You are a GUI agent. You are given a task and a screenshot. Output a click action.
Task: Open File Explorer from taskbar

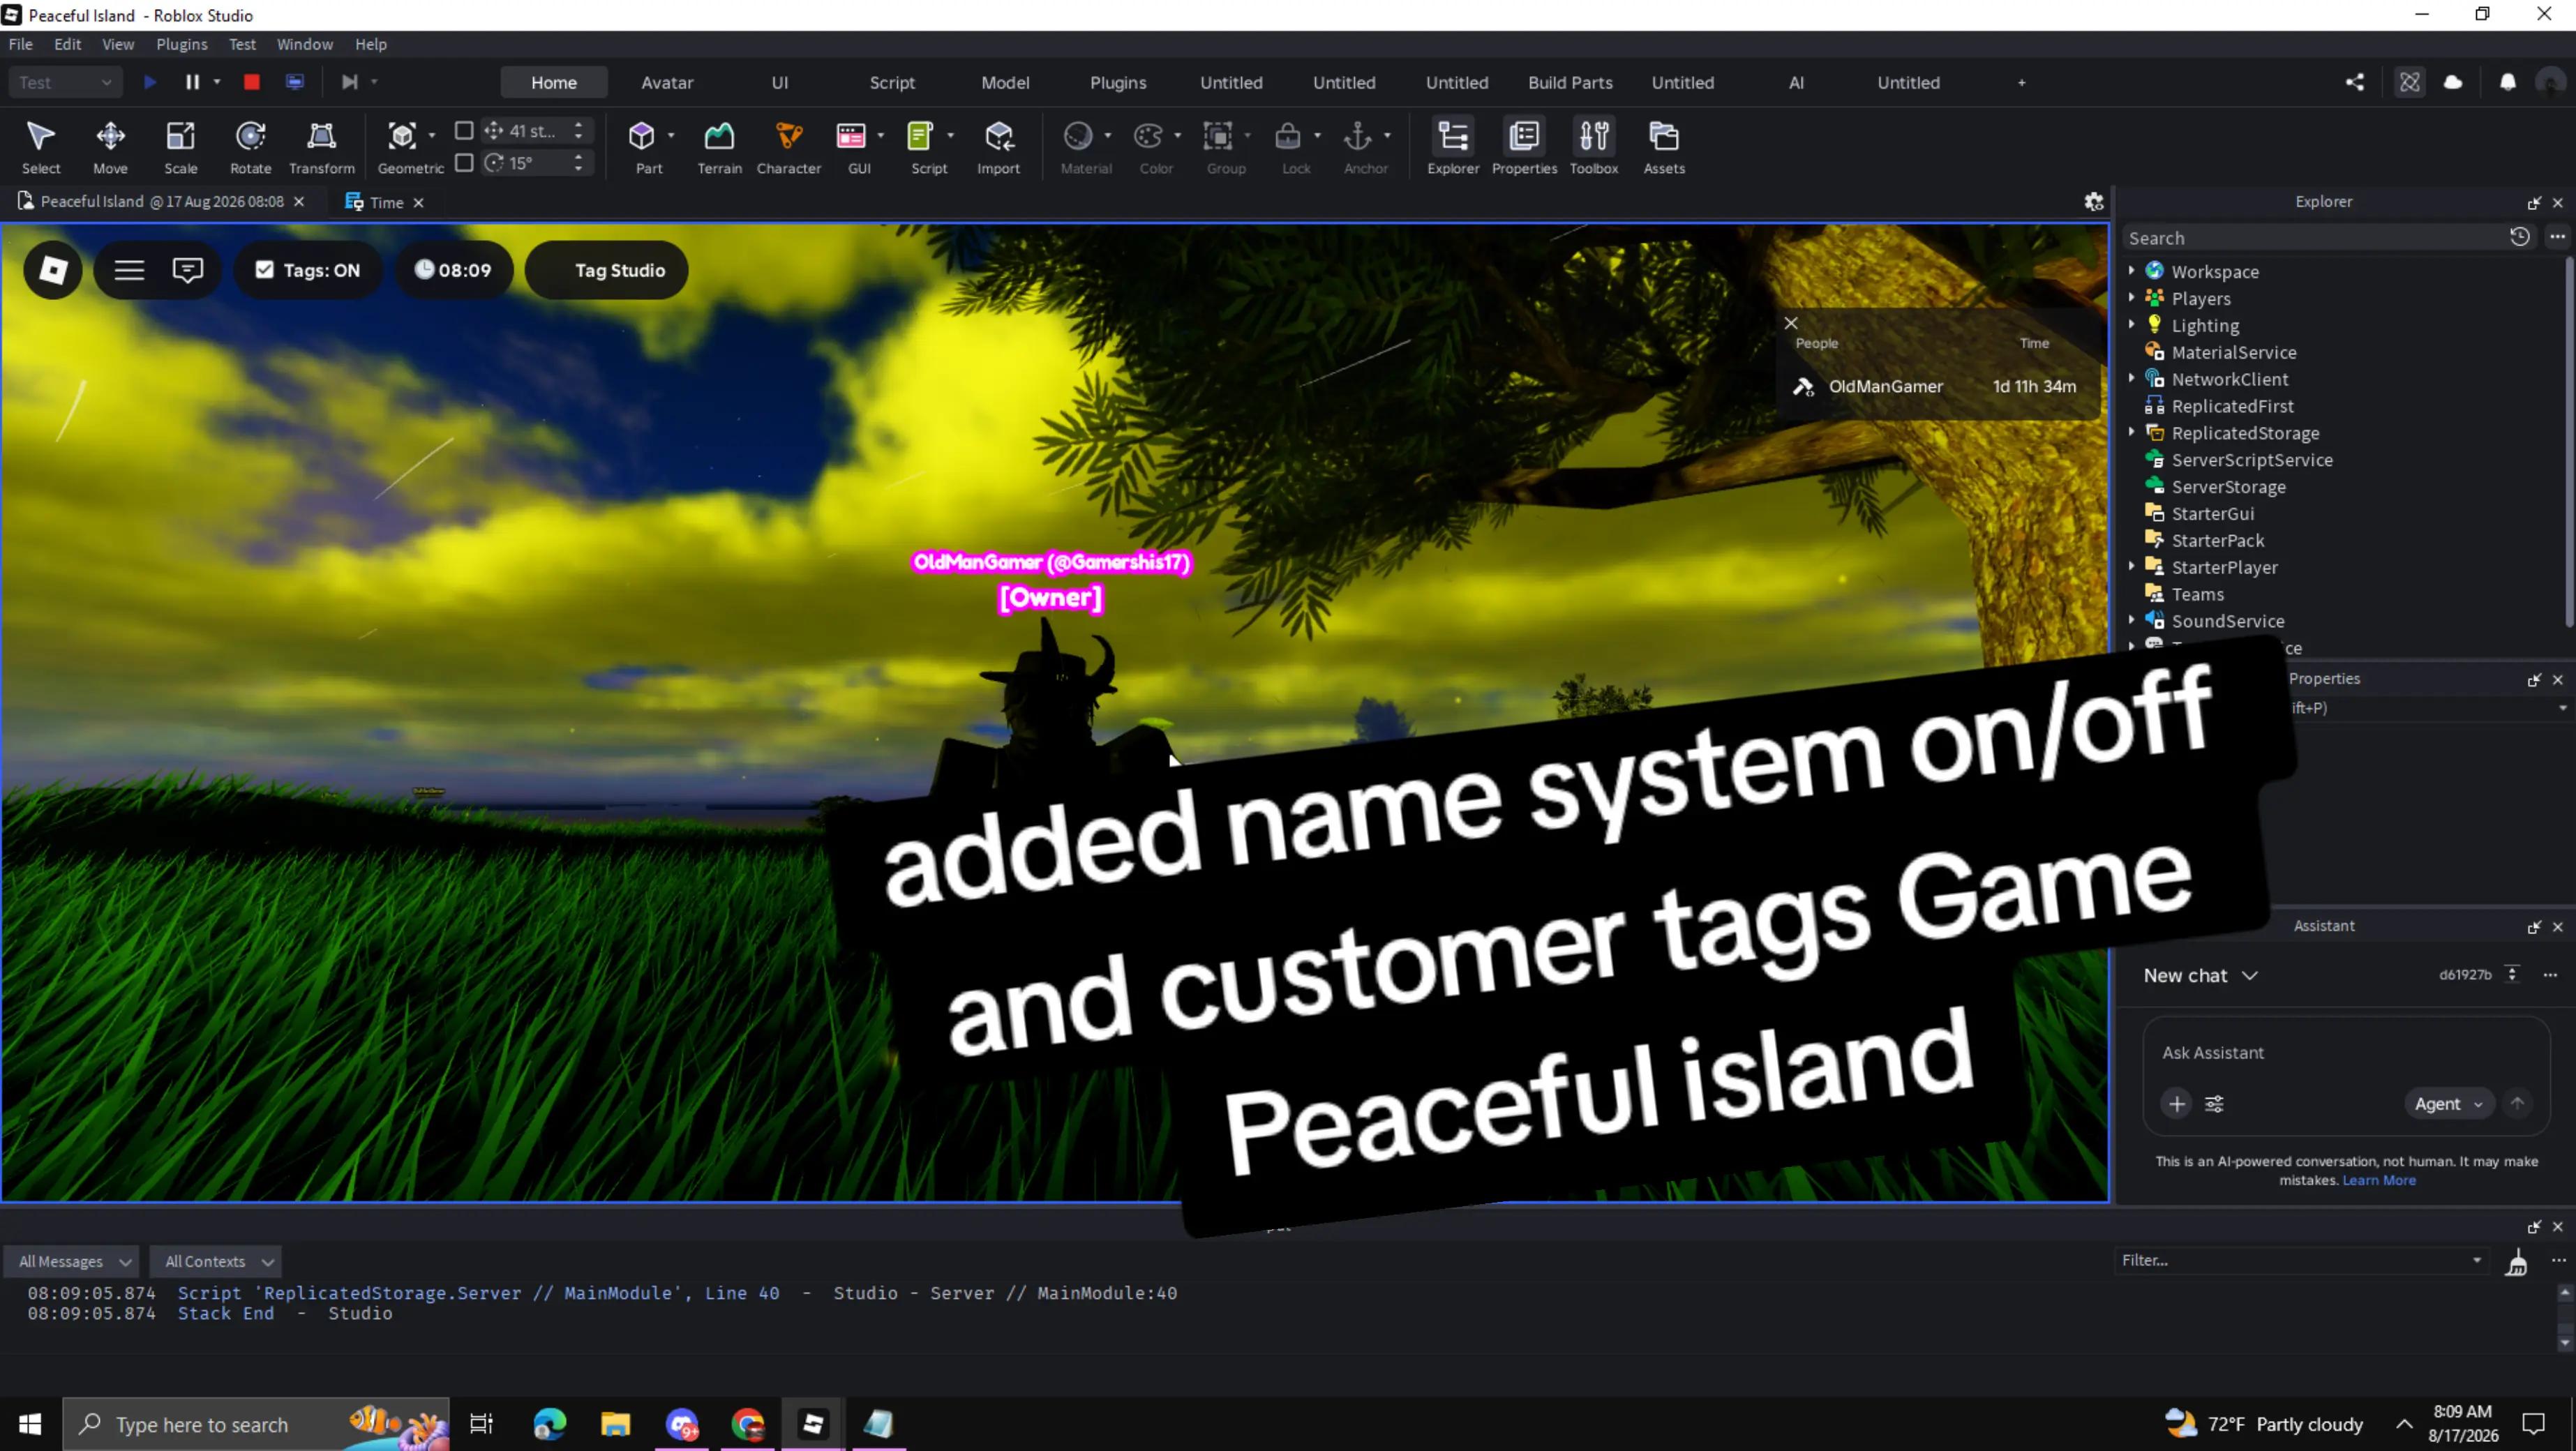click(x=615, y=1424)
